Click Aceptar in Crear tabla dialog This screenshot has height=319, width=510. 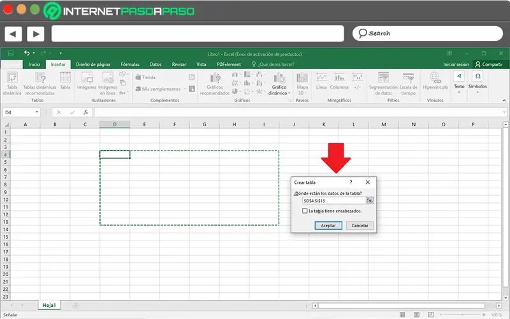pos(328,225)
